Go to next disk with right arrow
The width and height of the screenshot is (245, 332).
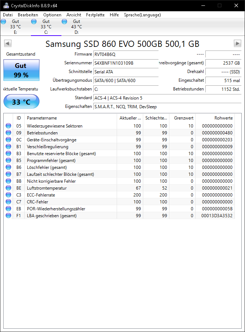click(x=237, y=43)
